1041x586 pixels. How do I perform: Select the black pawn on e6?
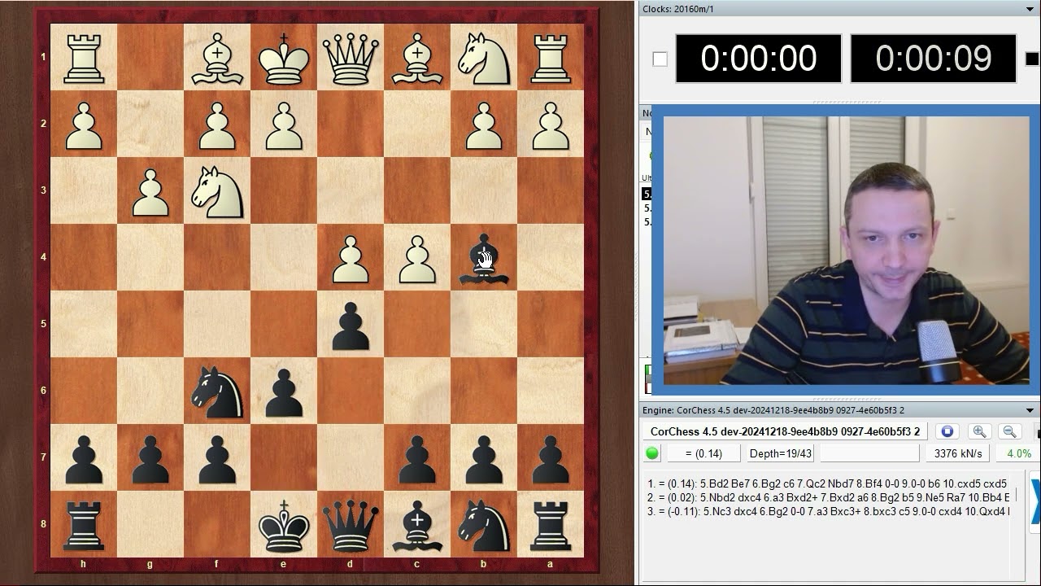[x=284, y=391]
